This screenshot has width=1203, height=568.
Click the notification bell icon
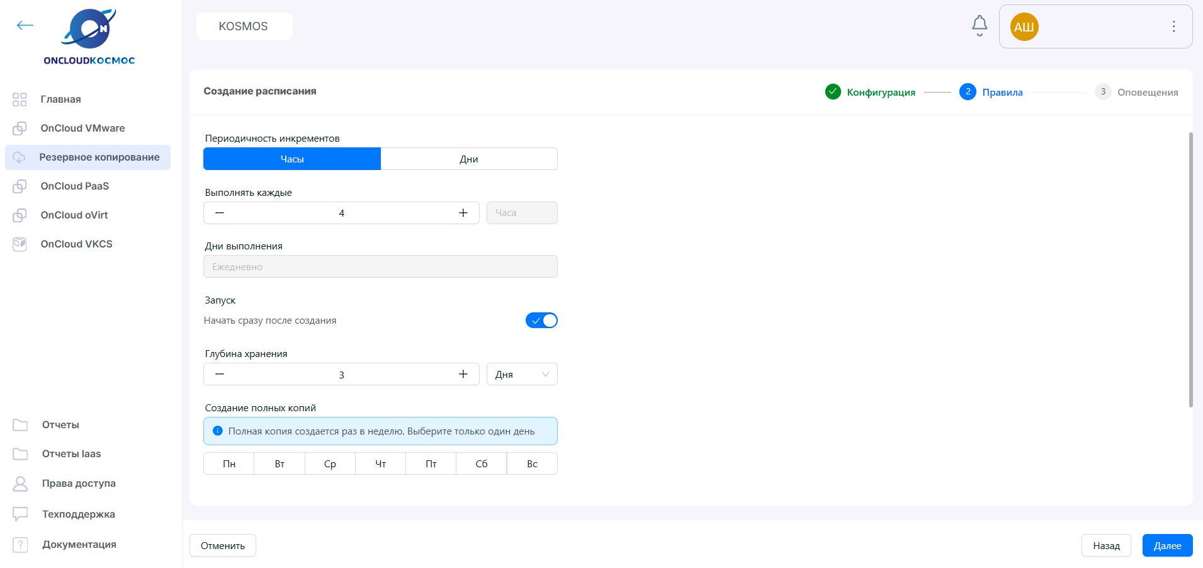click(x=979, y=26)
